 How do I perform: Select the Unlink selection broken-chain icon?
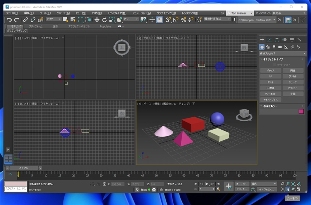pos(33,20)
